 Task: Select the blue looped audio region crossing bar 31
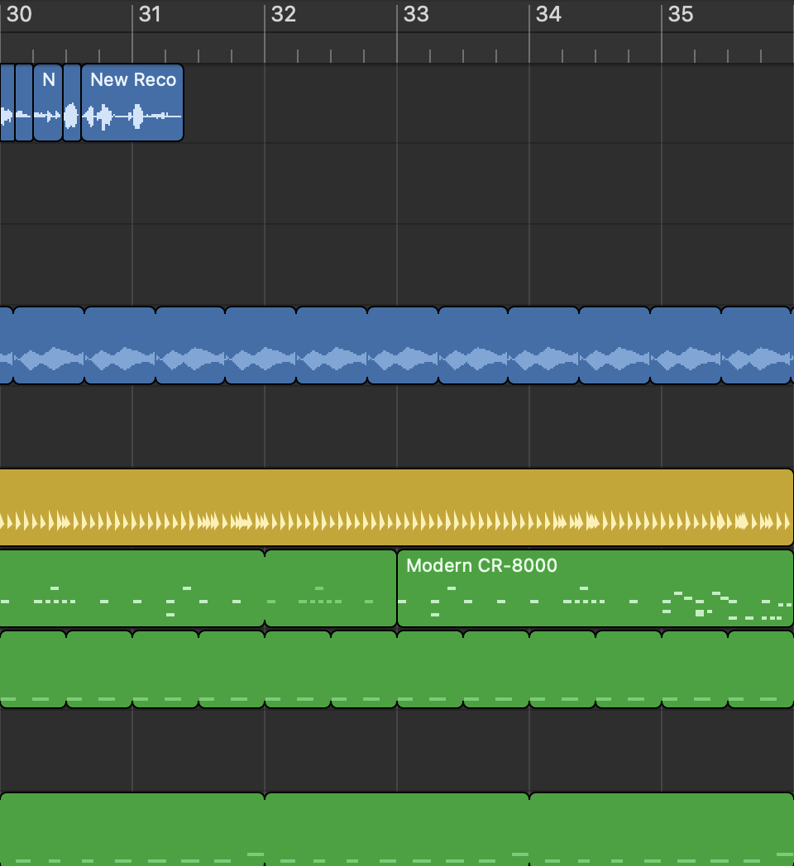[120, 345]
